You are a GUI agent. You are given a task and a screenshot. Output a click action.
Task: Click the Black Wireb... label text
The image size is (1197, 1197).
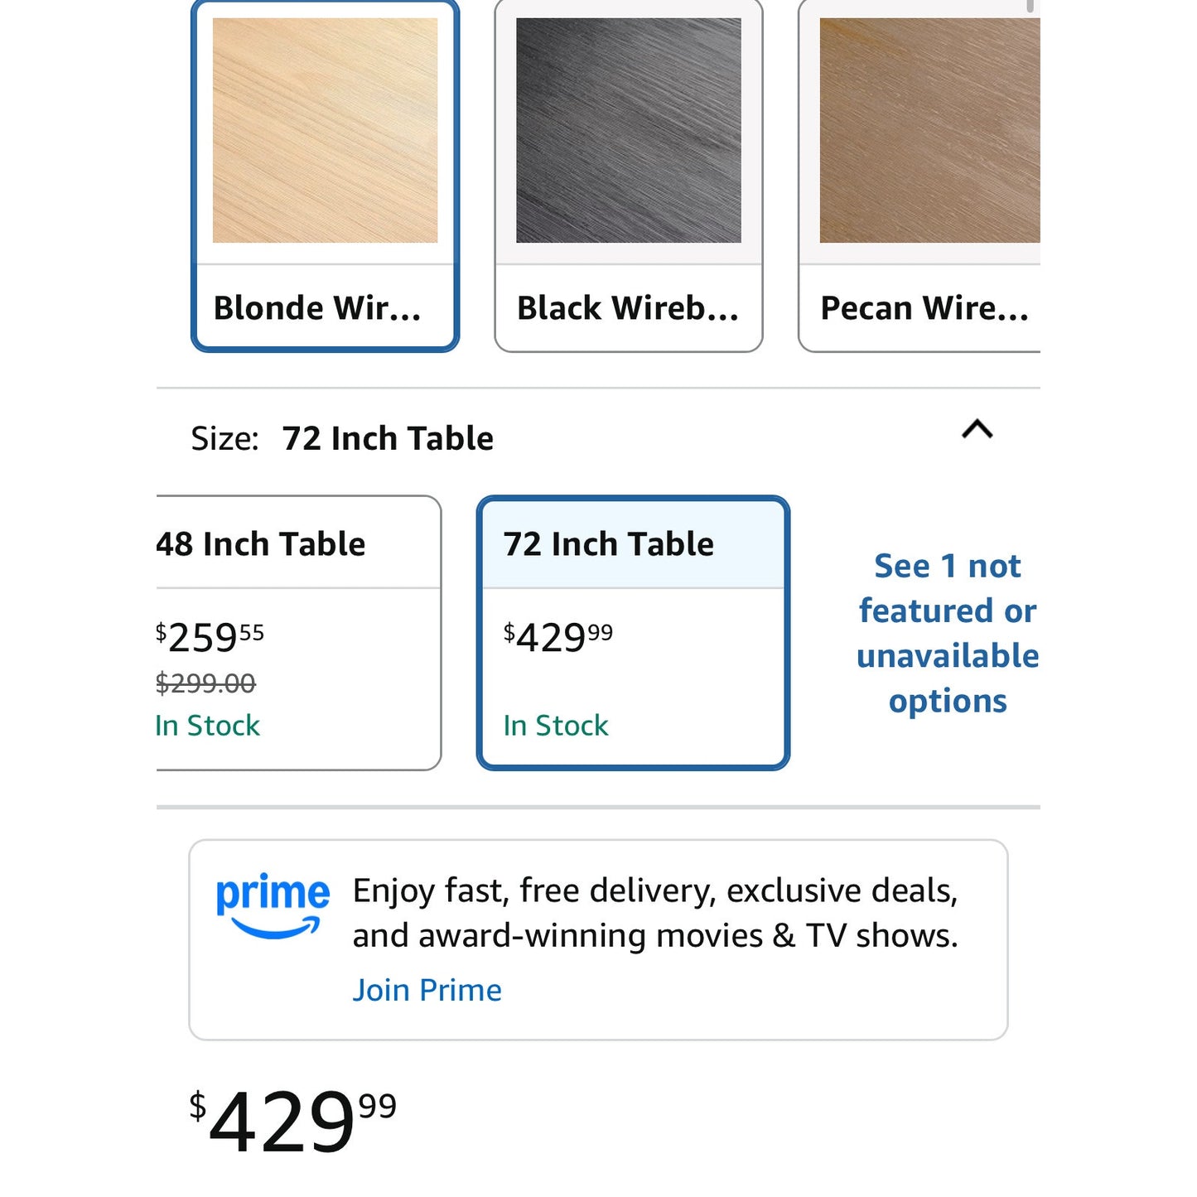pyautogui.click(x=628, y=308)
